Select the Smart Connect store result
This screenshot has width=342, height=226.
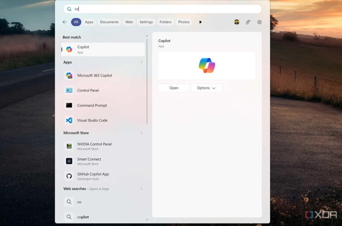pos(103,161)
